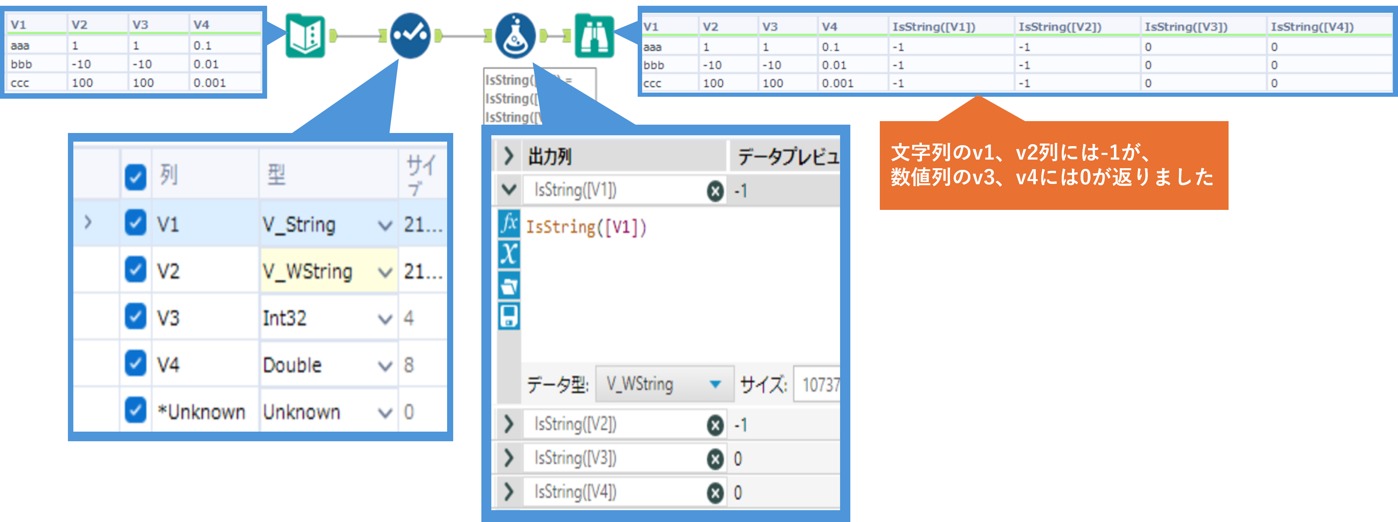Click the open expression folder icon
Screen dimensions: 1398x522
(x=509, y=285)
